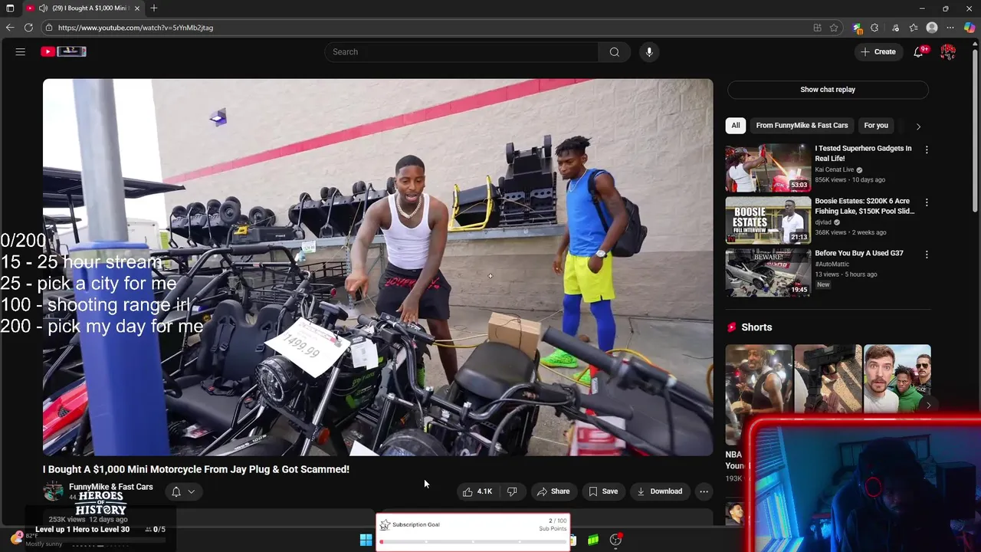Open Edge profile avatar icon
The height and width of the screenshot is (552, 981).
[x=932, y=28]
